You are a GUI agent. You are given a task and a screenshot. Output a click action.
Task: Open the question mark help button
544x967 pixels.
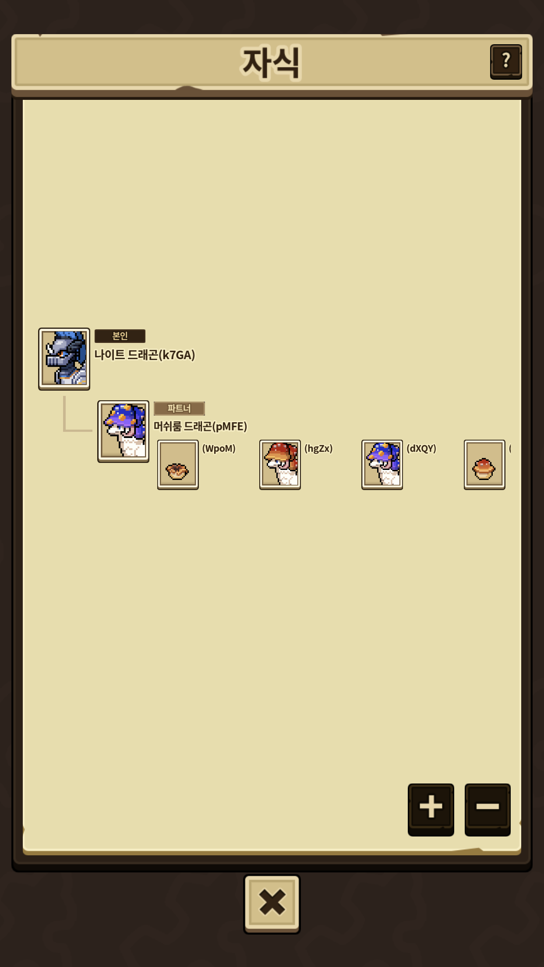point(506,61)
